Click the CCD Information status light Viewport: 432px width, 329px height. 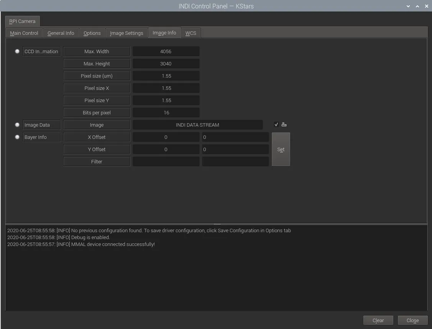[x=17, y=51]
